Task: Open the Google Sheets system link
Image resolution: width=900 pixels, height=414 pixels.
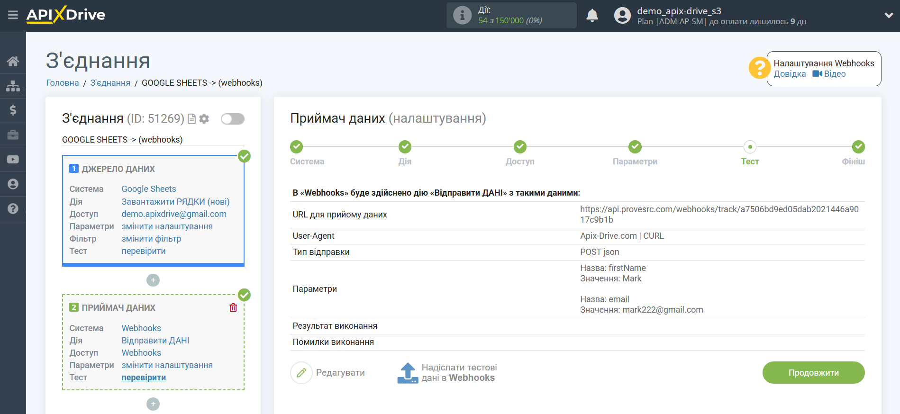Action: 149,189
